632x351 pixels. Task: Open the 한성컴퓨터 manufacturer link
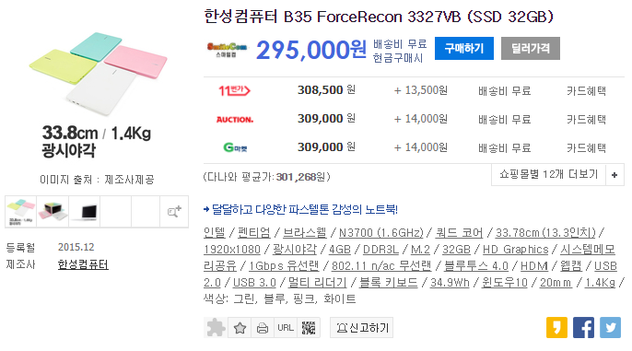pos(83,264)
